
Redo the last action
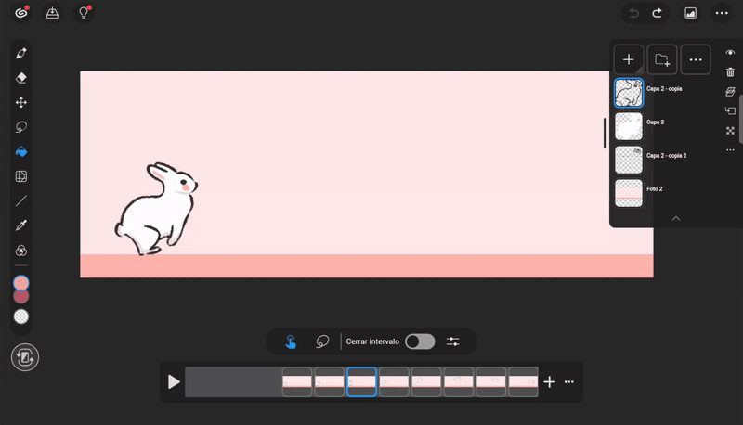pos(658,13)
